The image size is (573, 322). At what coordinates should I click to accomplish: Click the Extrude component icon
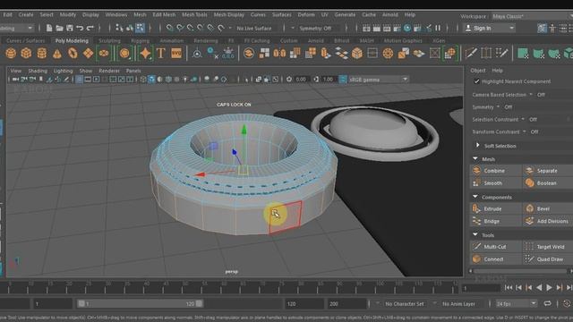pos(476,208)
